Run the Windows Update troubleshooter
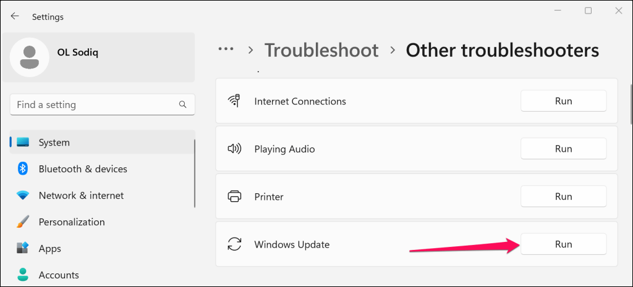The width and height of the screenshot is (633, 287). 564,244
